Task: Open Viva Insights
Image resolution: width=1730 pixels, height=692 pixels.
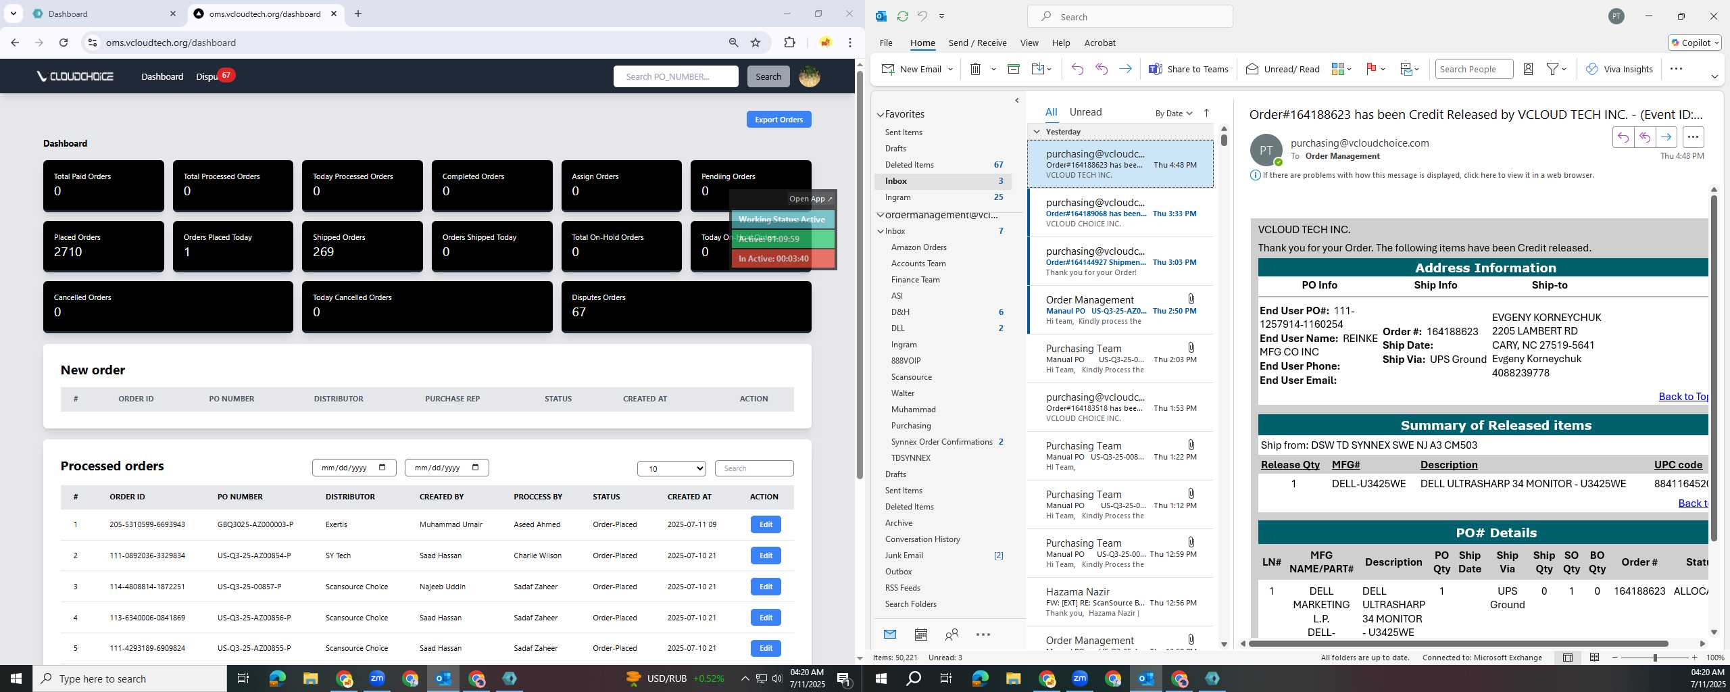Action: click(1618, 69)
